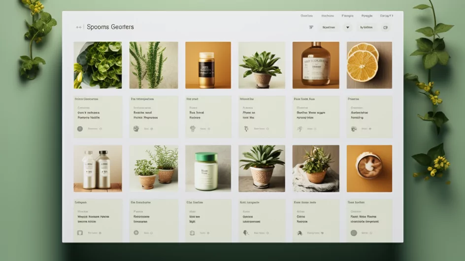The width and height of the screenshot is (465, 261).
Task: Open the dropdown arrow in the header toolbar
Action: pos(348,28)
